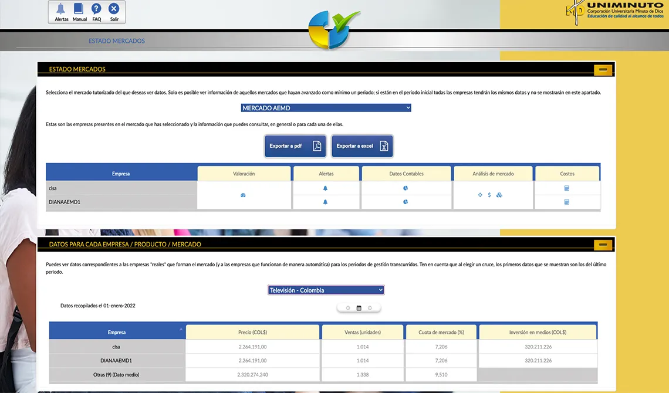Image resolution: width=669 pixels, height=393 pixels.
Task: Click the Alertas column header in table
Action: click(x=326, y=174)
